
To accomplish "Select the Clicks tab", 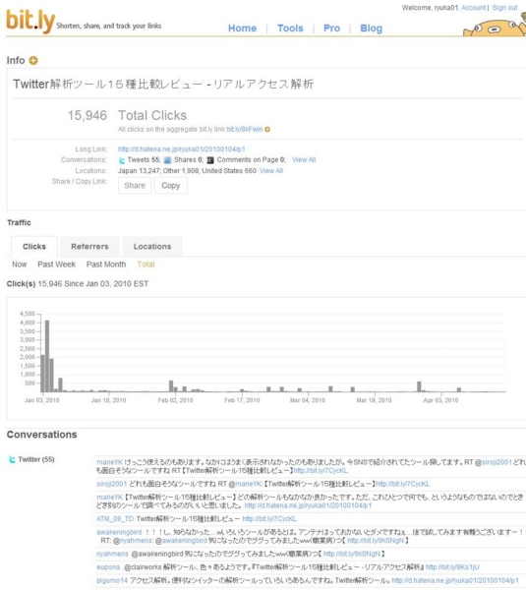I will (x=34, y=247).
